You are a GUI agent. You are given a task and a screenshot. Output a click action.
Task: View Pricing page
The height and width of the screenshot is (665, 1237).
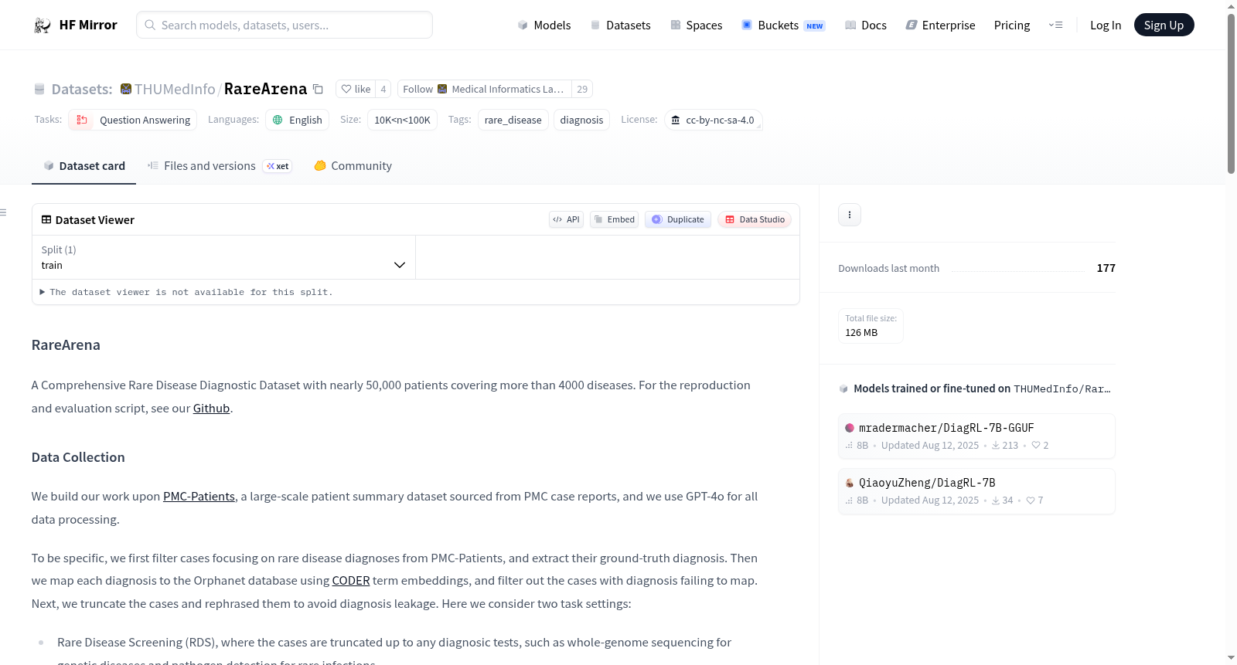[x=1012, y=25]
